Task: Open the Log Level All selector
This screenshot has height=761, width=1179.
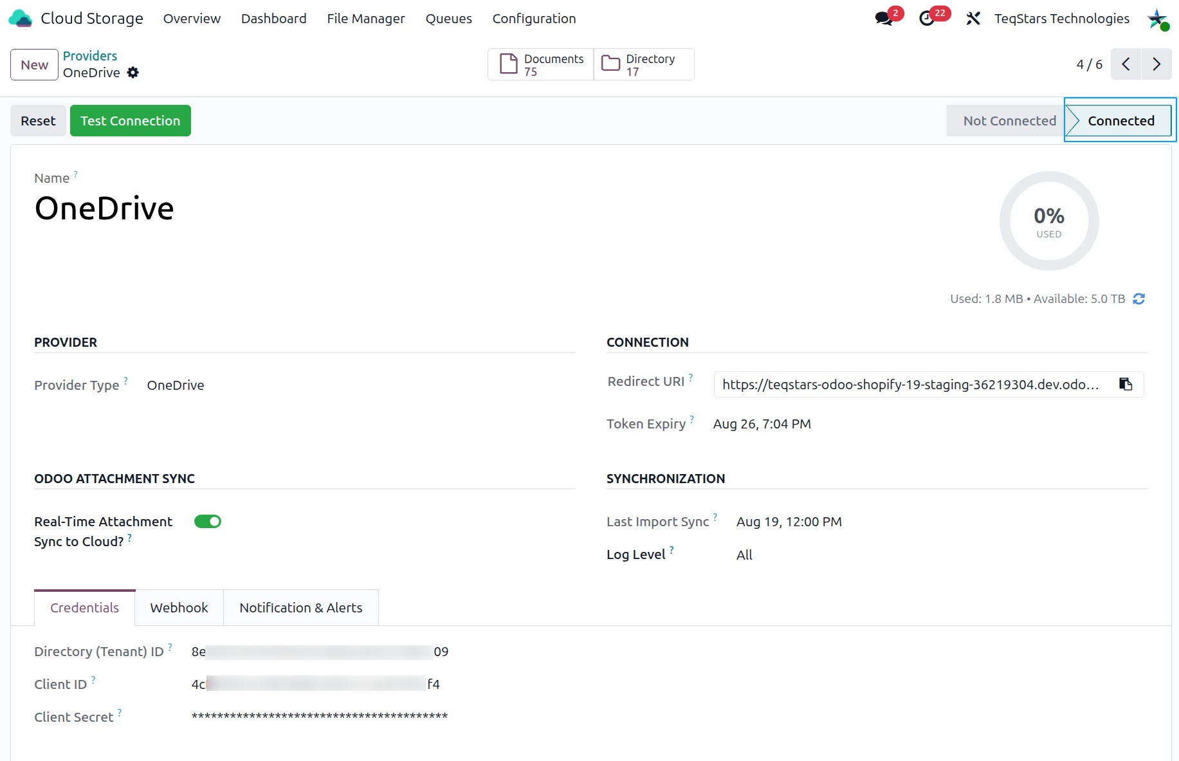Action: pyautogui.click(x=744, y=555)
